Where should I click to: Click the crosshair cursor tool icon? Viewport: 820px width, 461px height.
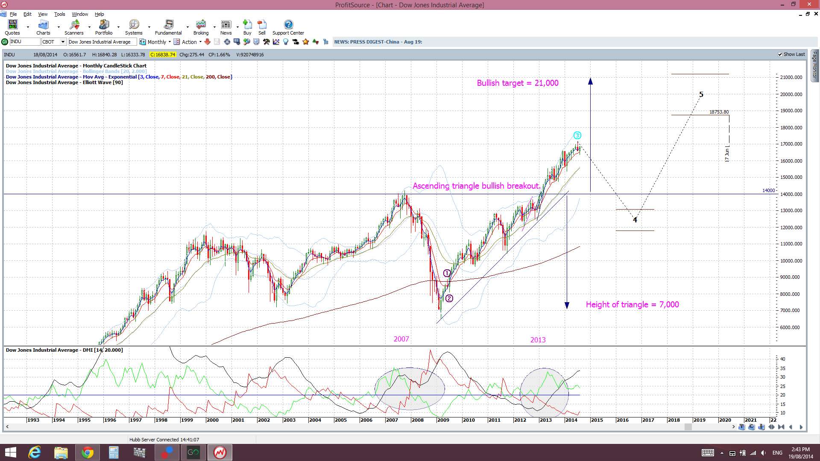tap(227, 42)
